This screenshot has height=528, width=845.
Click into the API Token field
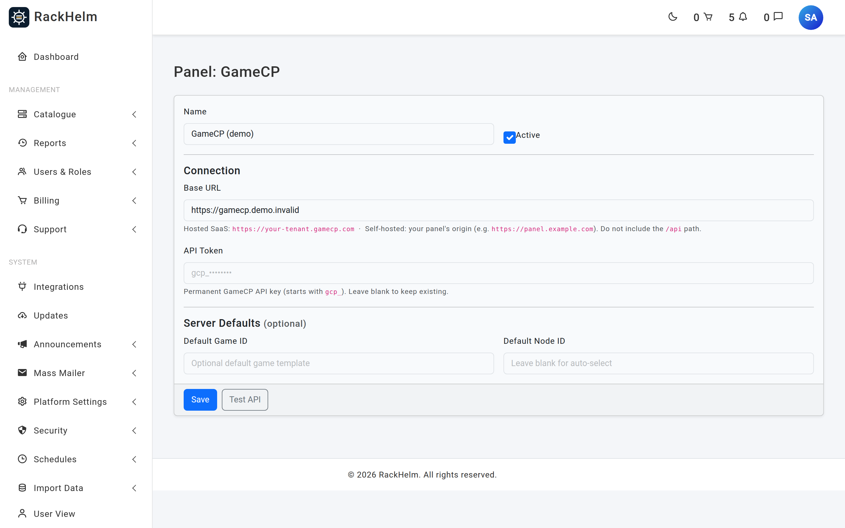pyautogui.click(x=498, y=273)
